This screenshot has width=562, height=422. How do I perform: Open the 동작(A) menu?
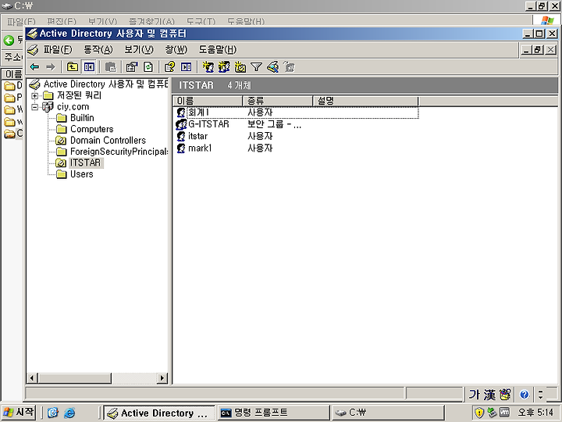pos(98,49)
